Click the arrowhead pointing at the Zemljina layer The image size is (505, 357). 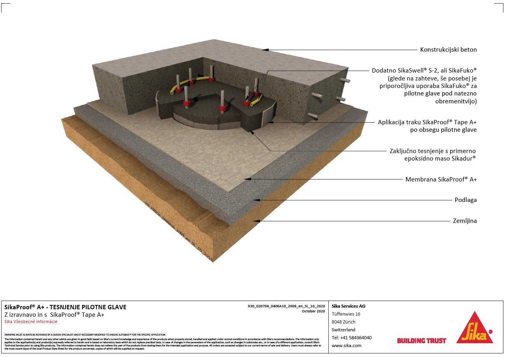pyautogui.click(x=256, y=221)
